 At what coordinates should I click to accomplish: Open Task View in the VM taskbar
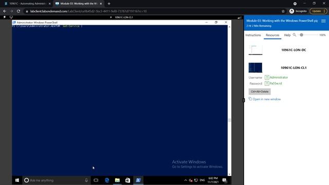click(96, 180)
